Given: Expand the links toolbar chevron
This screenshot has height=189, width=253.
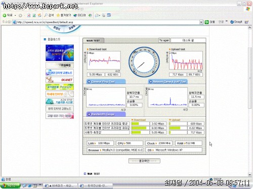Looking at the screenshot, I should pos(227,21).
